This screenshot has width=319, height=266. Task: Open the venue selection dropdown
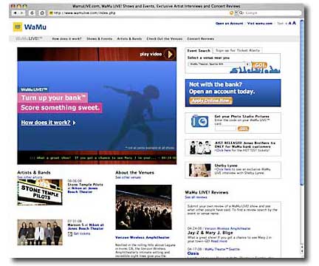tap(219, 64)
